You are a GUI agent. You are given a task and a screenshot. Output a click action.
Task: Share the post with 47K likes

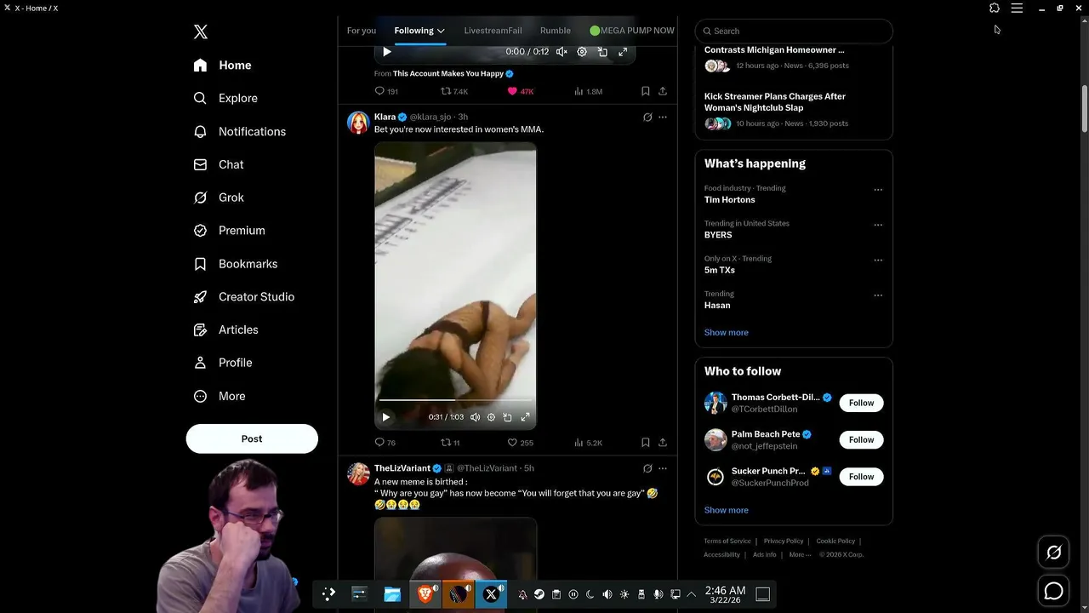(x=662, y=91)
